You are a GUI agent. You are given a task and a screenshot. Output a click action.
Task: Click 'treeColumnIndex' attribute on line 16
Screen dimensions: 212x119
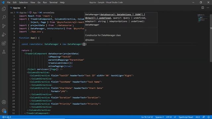pos(58,63)
